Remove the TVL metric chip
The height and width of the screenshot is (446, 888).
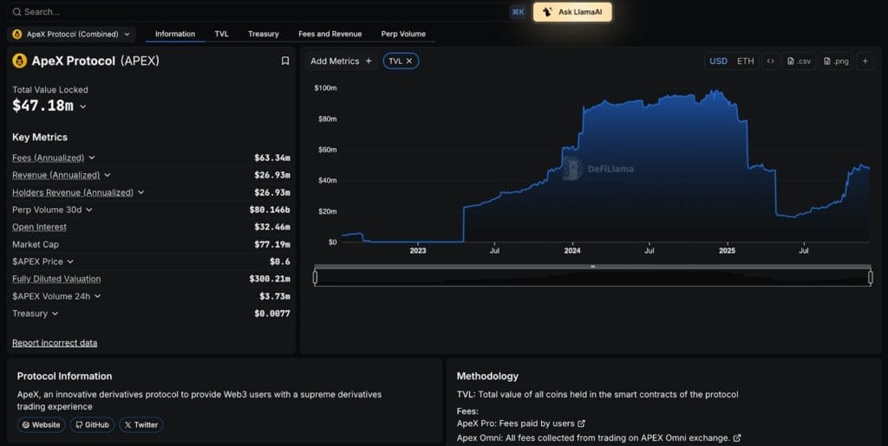point(409,61)
